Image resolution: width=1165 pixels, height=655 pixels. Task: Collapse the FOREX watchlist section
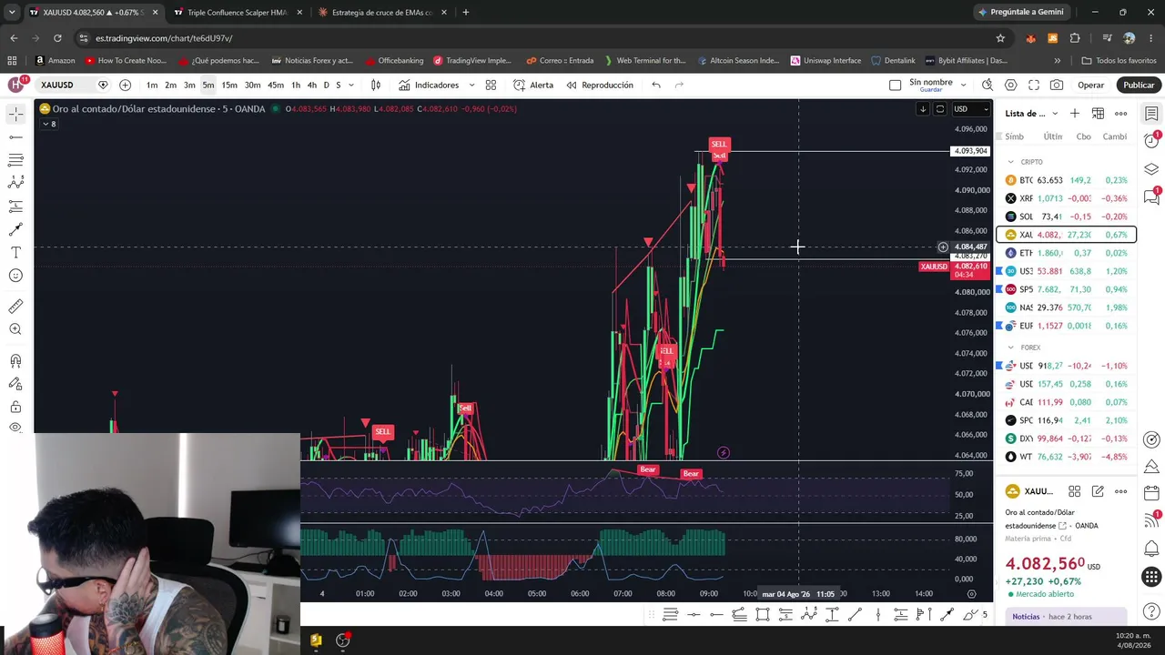[x=1010, y=348]
